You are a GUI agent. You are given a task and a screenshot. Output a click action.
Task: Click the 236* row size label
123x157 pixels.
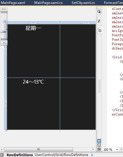pos(6,104)
